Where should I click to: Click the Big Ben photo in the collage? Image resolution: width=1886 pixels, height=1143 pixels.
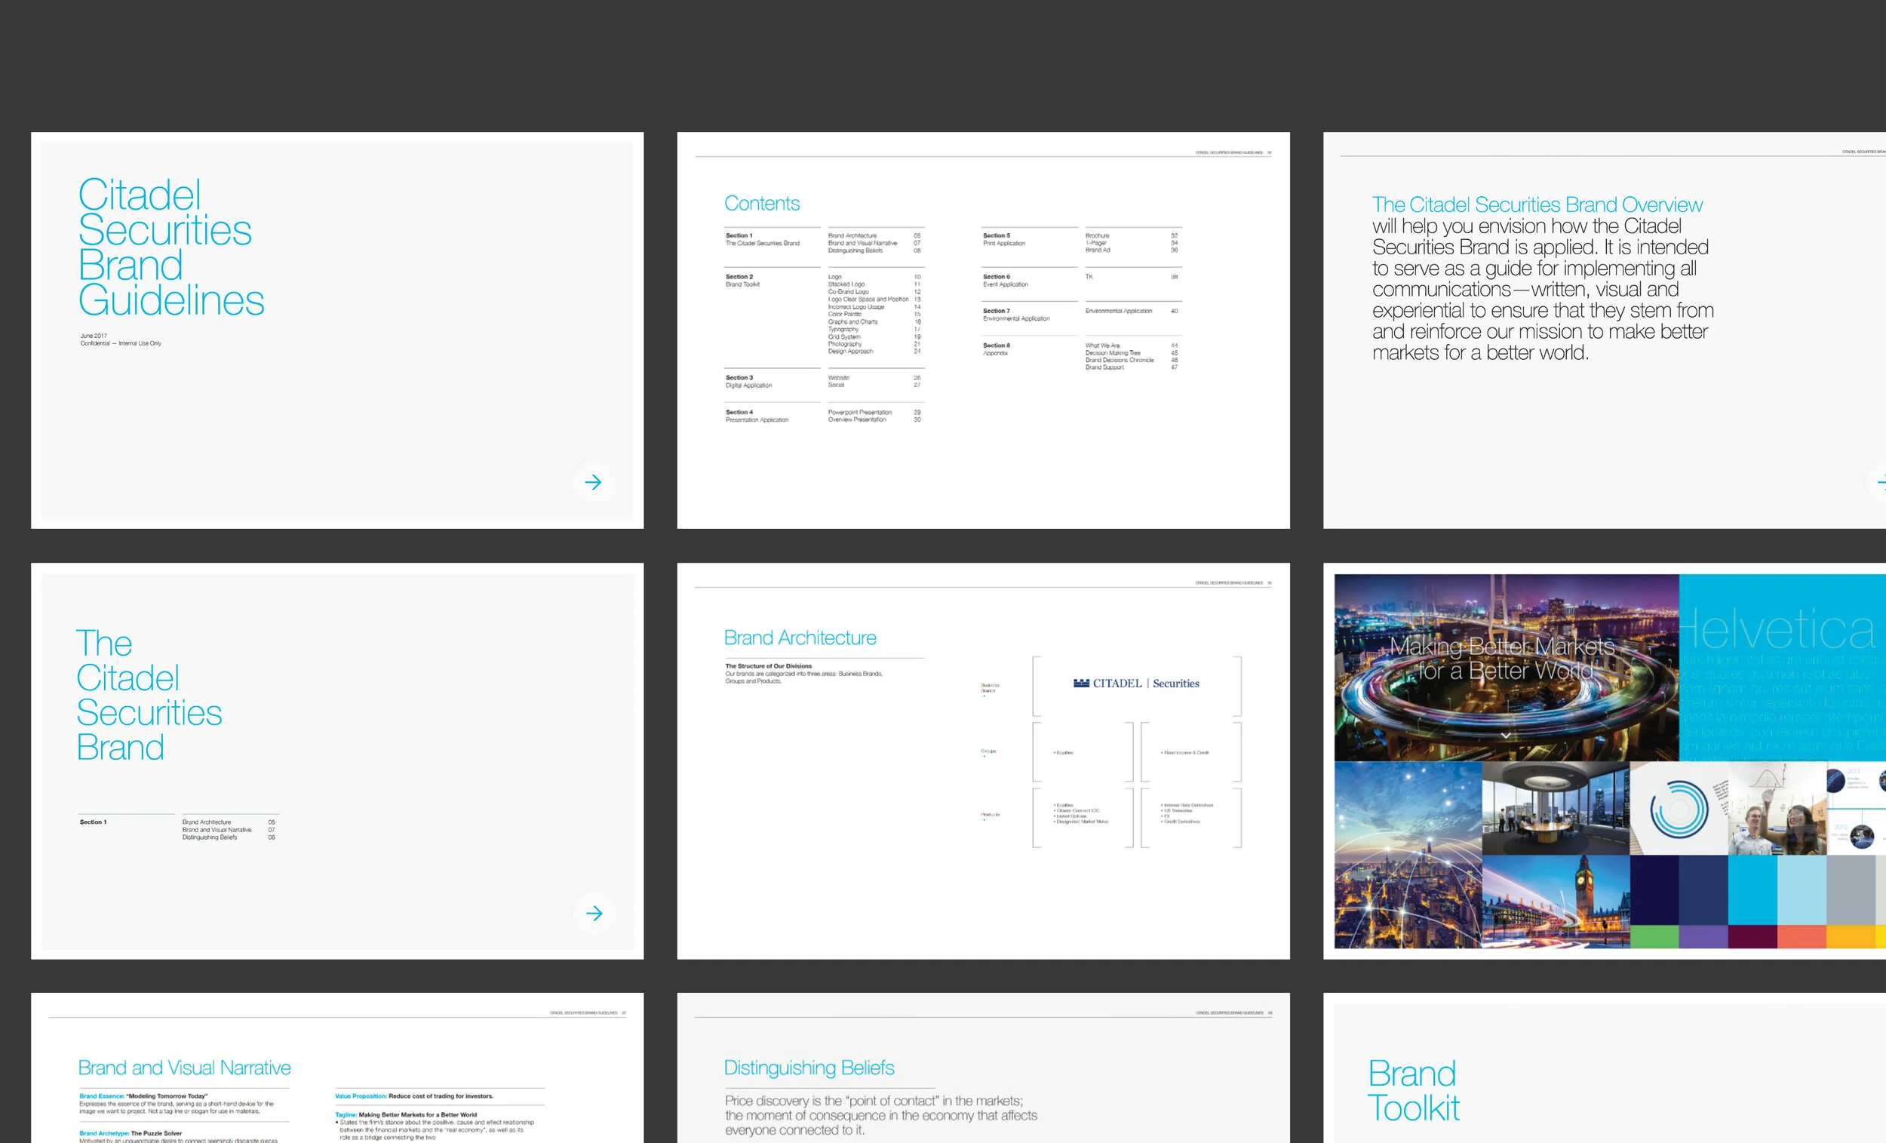click(x=1562, y=903)
